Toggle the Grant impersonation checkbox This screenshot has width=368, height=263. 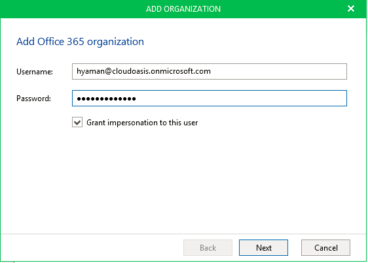click(77, 123)
